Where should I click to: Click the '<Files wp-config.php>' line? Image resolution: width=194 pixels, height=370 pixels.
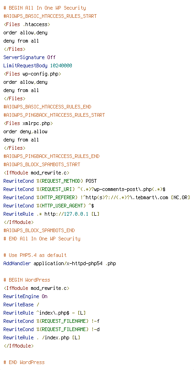[x=32, y=74]
